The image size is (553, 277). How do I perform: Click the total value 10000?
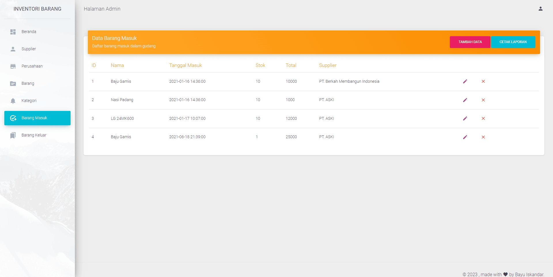[291, 81]
